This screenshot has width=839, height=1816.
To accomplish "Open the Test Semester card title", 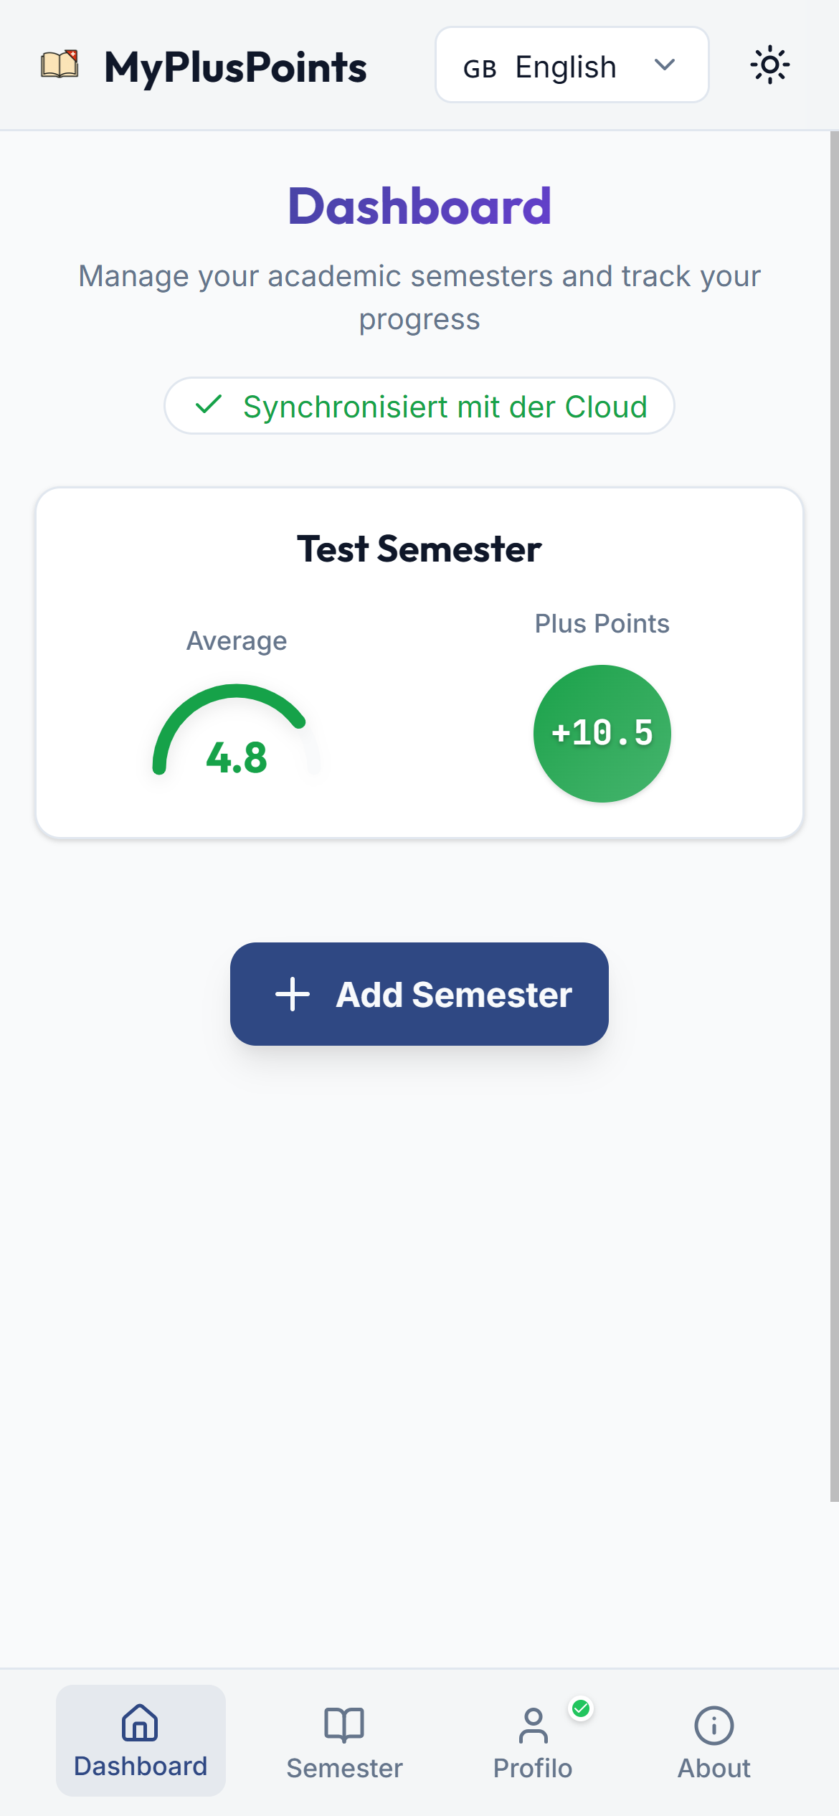I will (x=419, y=549).
